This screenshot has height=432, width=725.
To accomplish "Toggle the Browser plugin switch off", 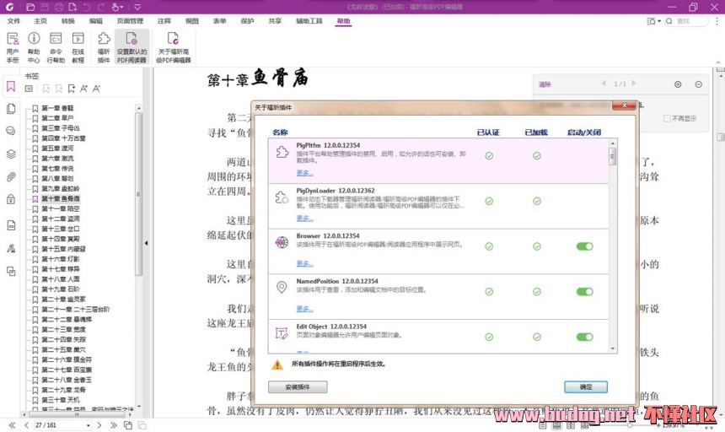I will click(x=584, y=246).
